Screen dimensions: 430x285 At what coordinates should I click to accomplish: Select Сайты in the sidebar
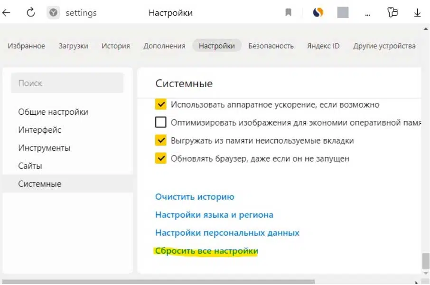[x=68, y=166]
